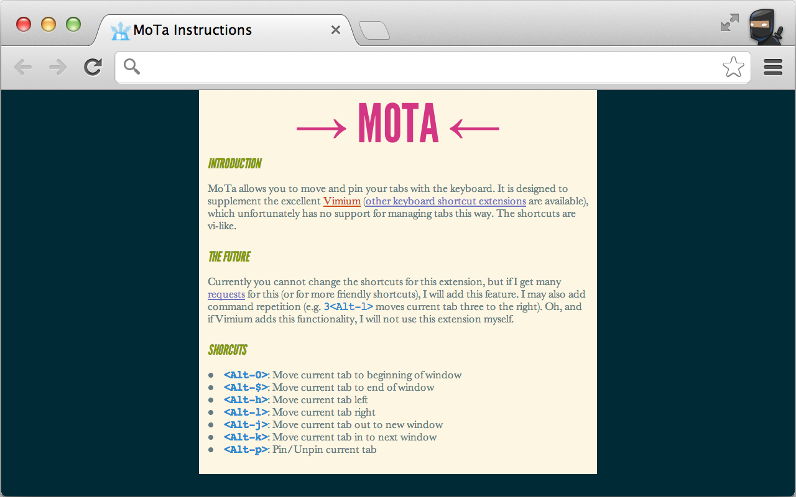Image resolution: width=796 pixels, height=497 pixels.
Task: Click the green zoom window button
Action: pos(73,24)
